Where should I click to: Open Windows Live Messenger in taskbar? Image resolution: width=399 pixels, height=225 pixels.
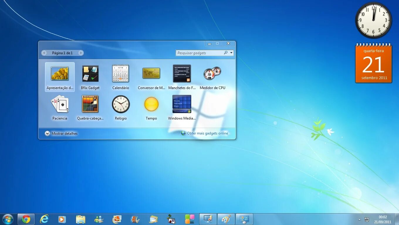coord(99,219)
